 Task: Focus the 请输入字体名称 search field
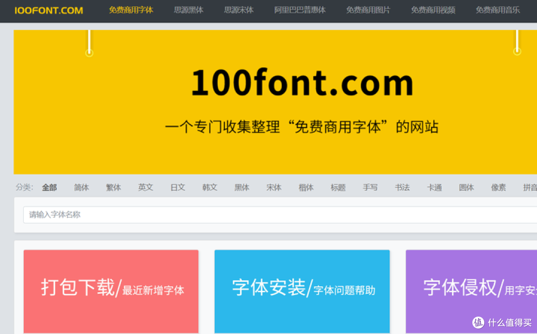click(x=280, y=215)
